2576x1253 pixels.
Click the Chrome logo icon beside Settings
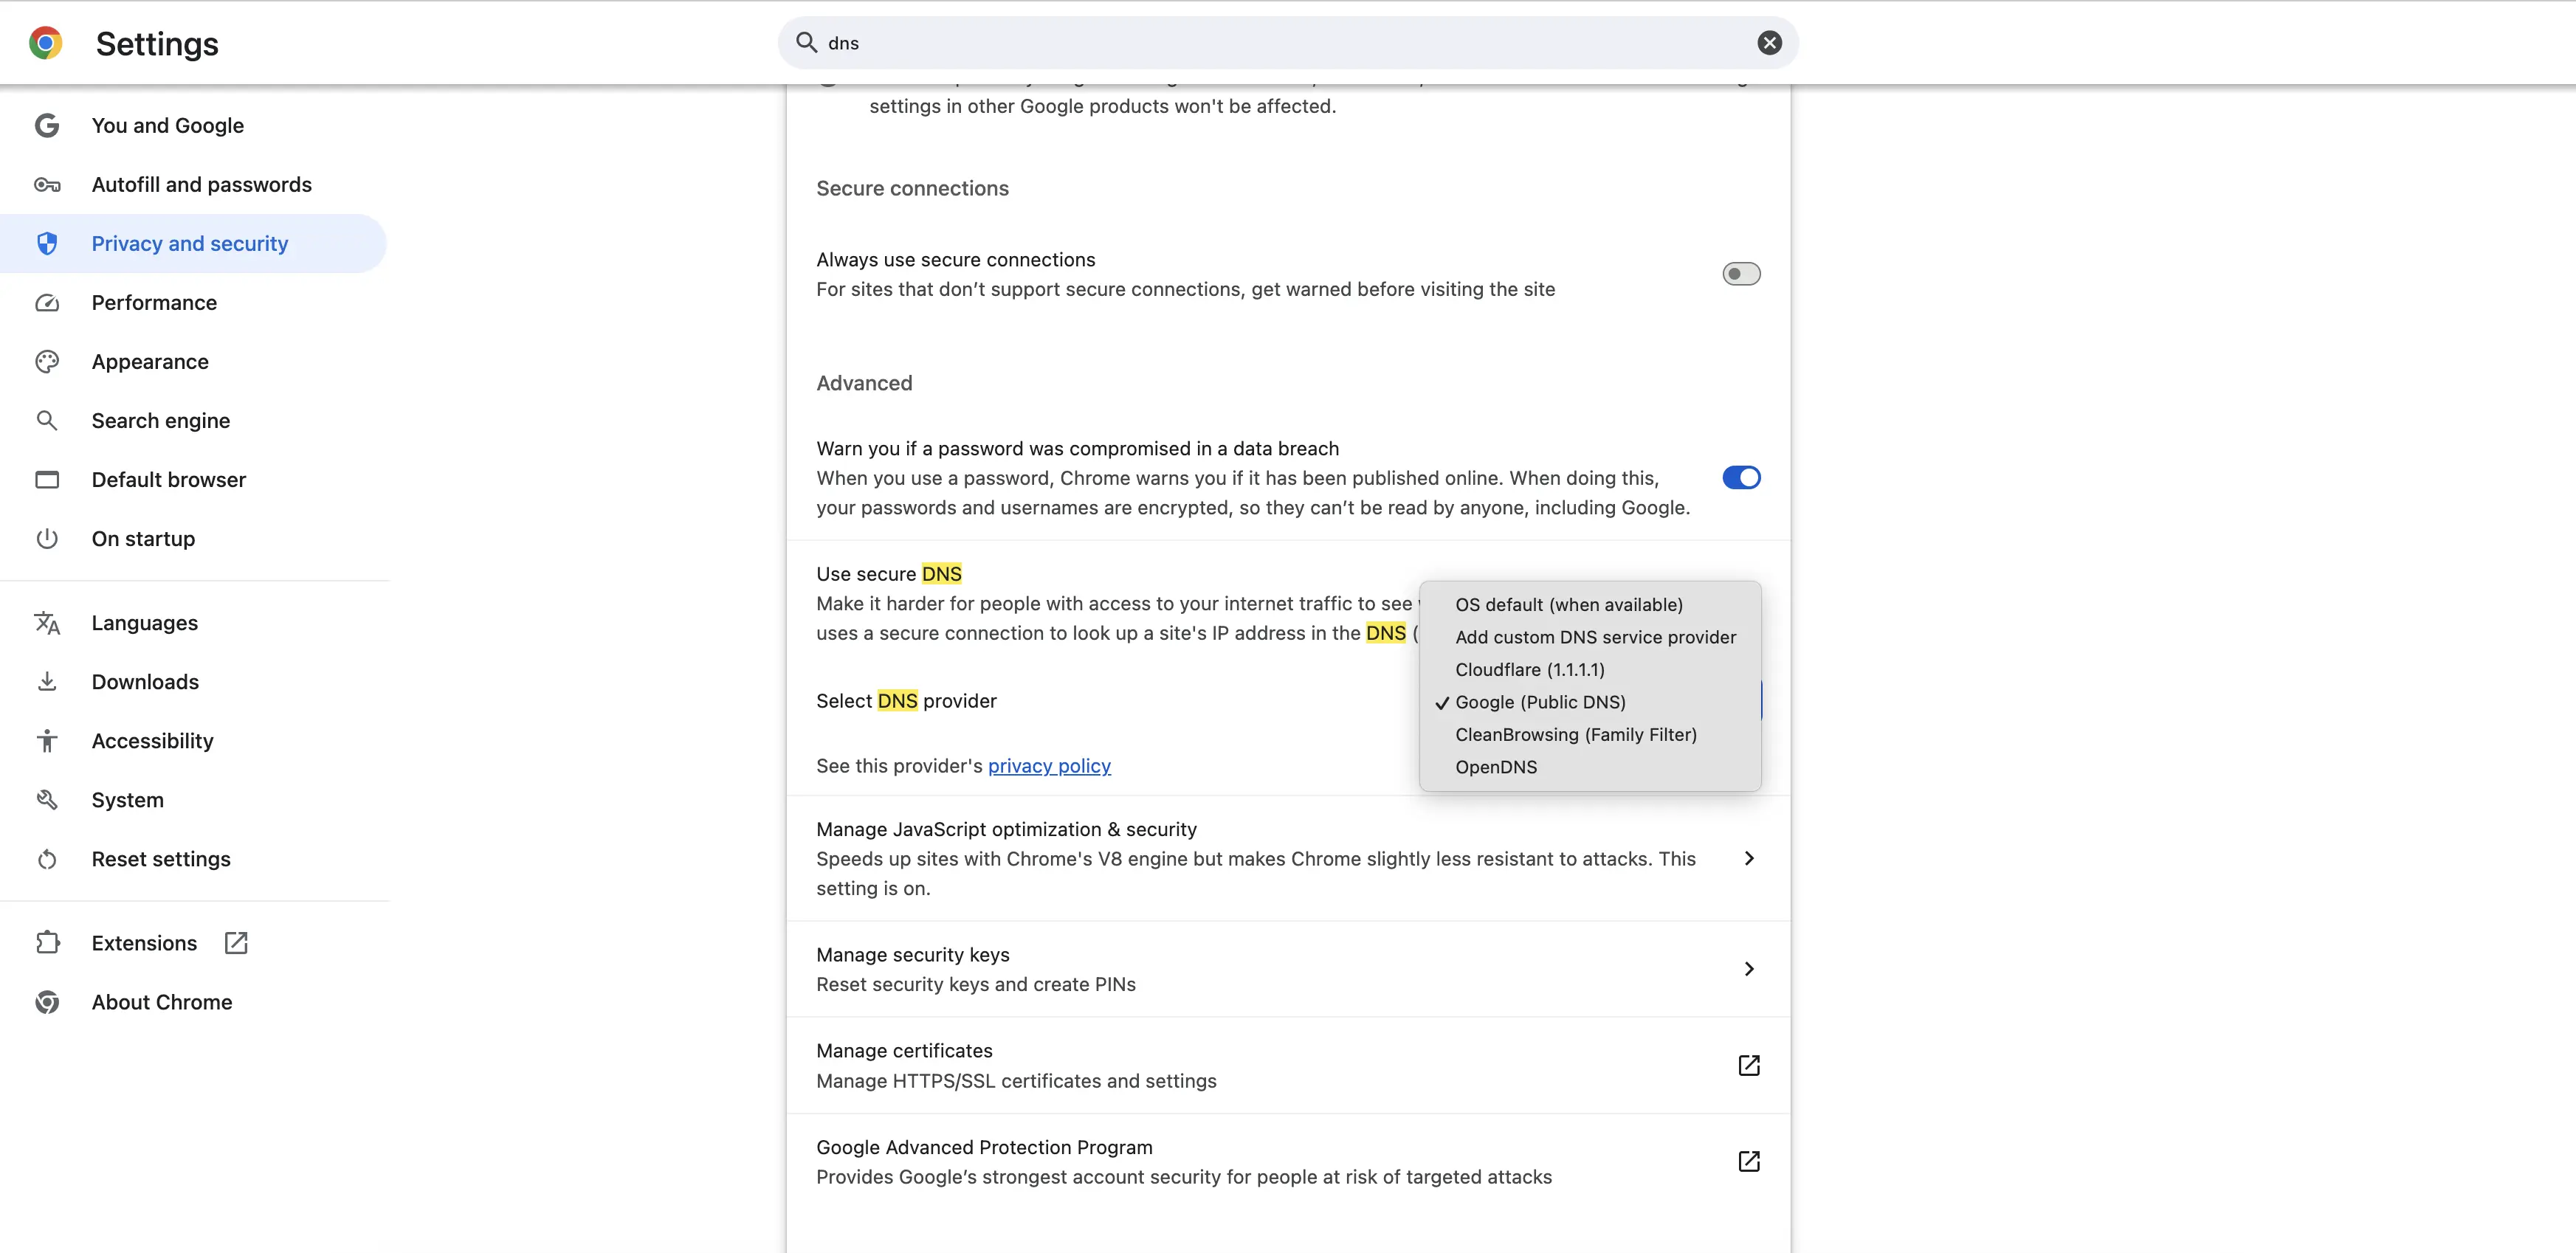pos(46,43)
